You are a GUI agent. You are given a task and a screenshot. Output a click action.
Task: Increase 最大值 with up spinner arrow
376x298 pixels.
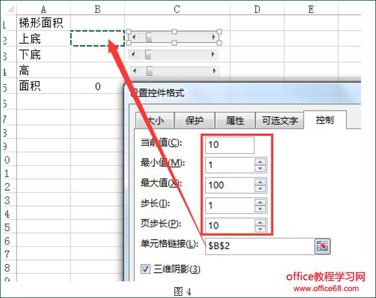click(260, 182)
